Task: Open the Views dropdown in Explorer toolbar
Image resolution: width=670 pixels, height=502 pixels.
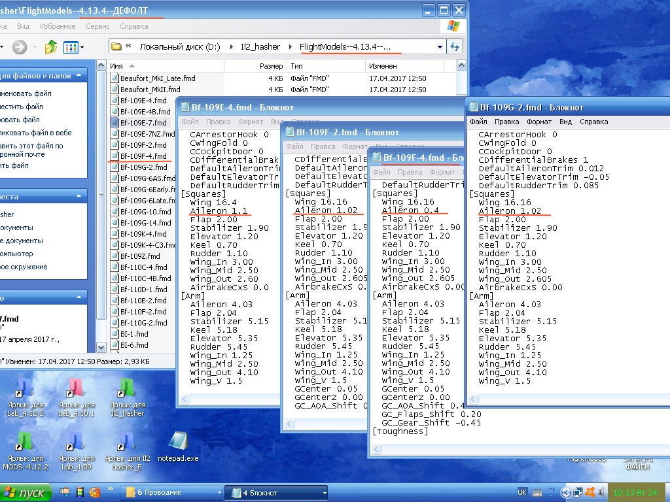Action: click(72, 47)
